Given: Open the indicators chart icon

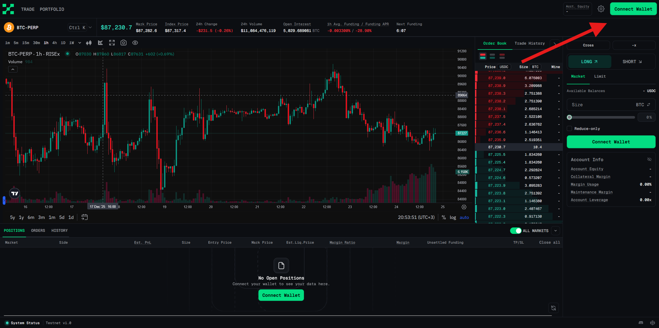Looking at the screenshot, I should (x=100, y=43).
